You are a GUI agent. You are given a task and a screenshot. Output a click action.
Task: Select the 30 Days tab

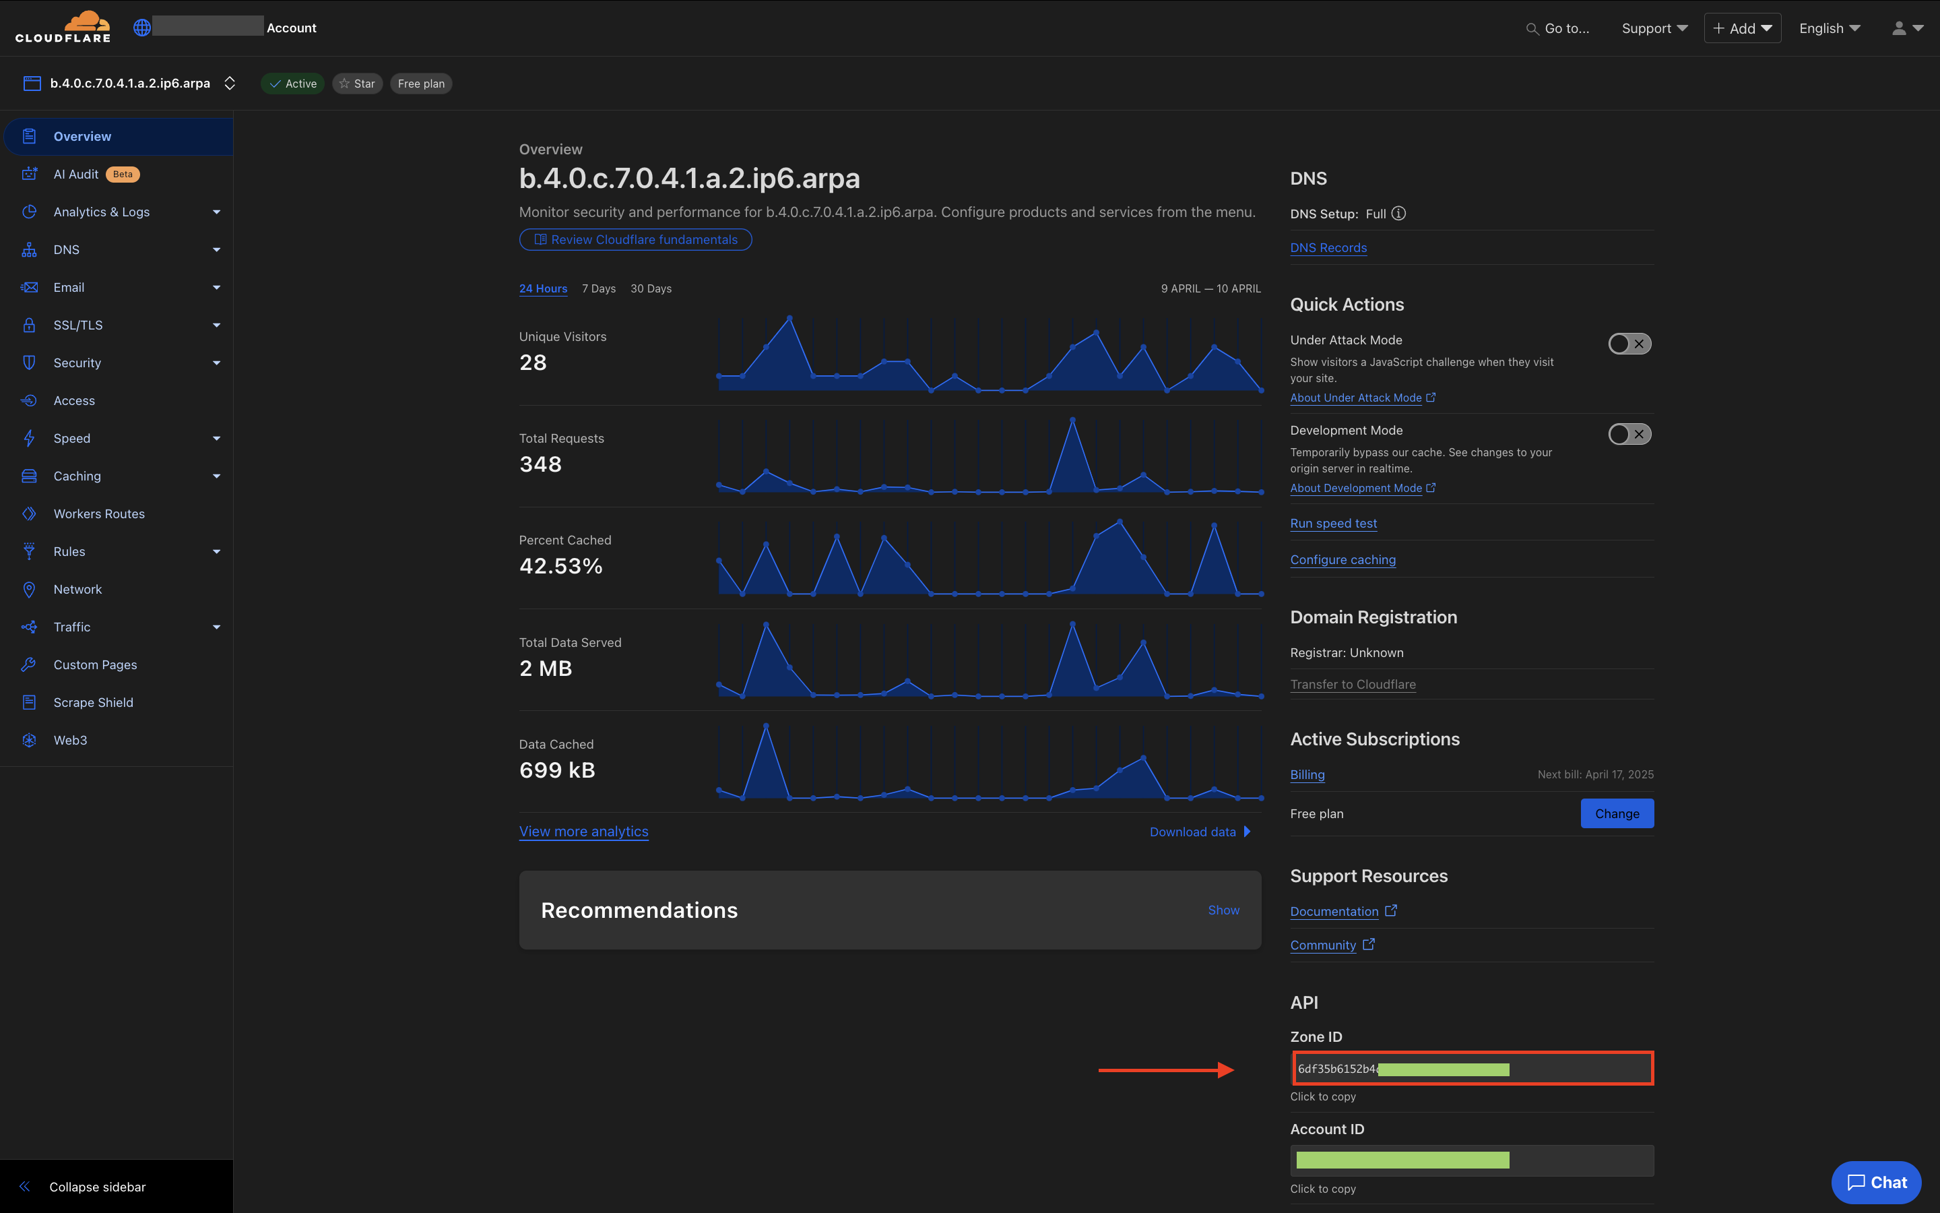pyautogui.click(x=651, y=288)
